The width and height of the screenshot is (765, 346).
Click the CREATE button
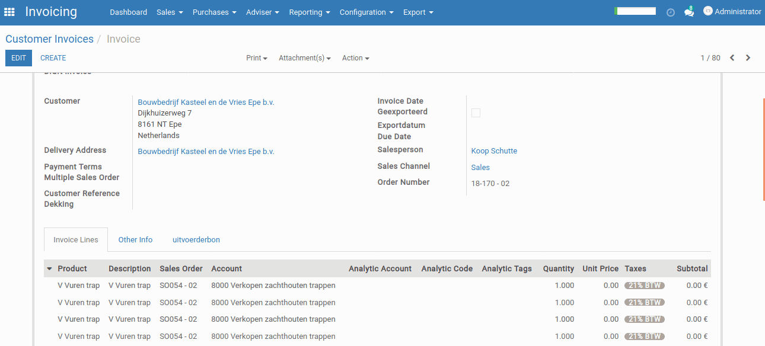click(x=53, y=58)
